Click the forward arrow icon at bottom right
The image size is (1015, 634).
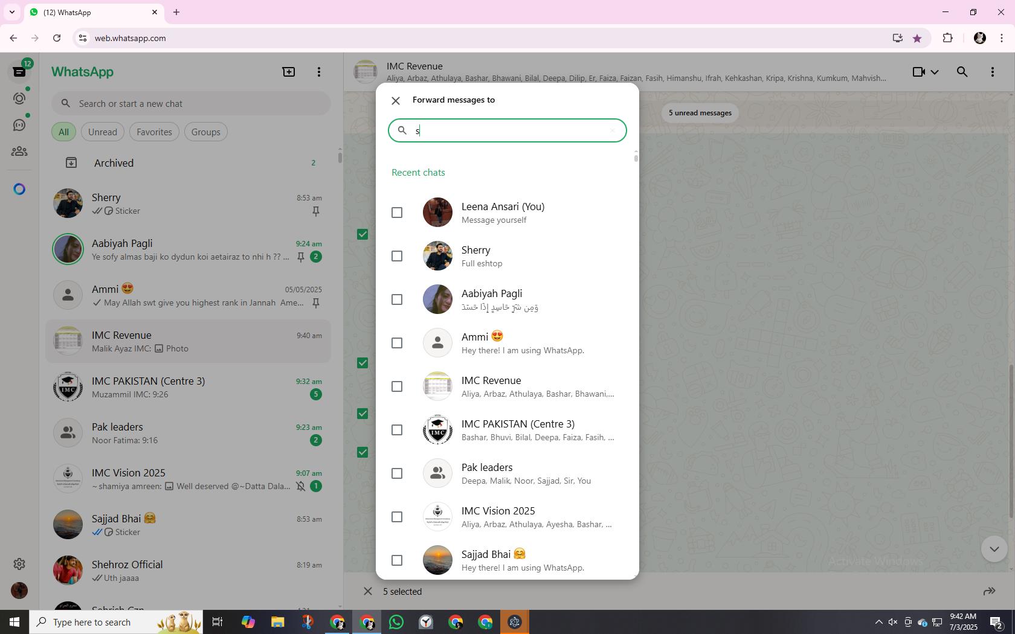click(x=989, y=592)
